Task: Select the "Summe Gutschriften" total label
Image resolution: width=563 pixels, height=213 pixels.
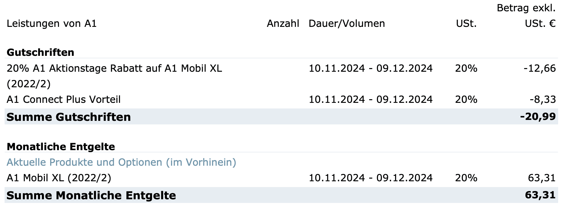Action: 69,117
